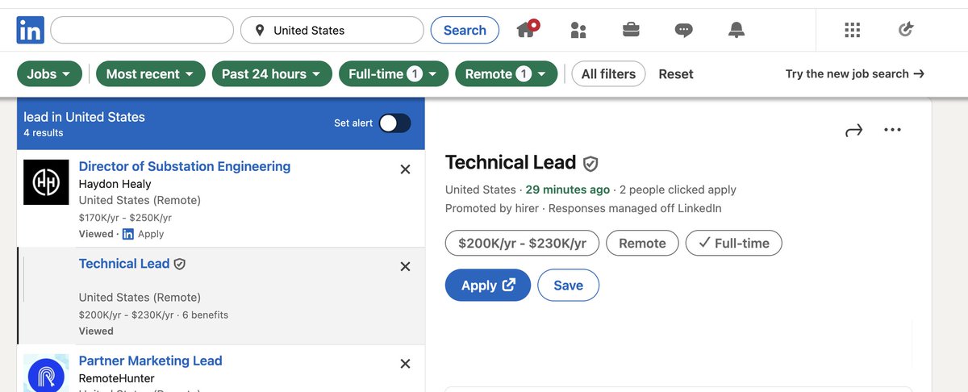
Task: Open the My Network icon
Action: tap(578, 31)
